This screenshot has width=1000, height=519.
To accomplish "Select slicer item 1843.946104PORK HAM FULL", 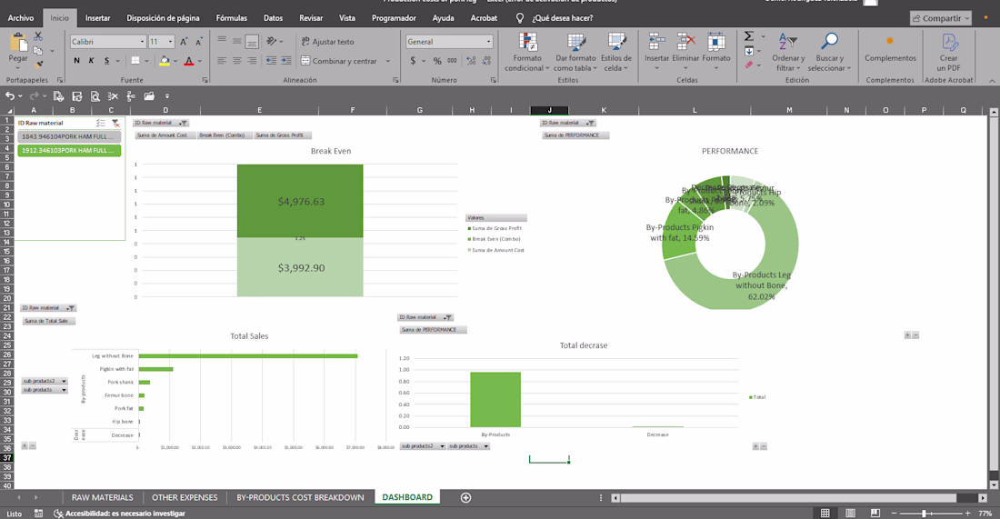I will [69, 136].
